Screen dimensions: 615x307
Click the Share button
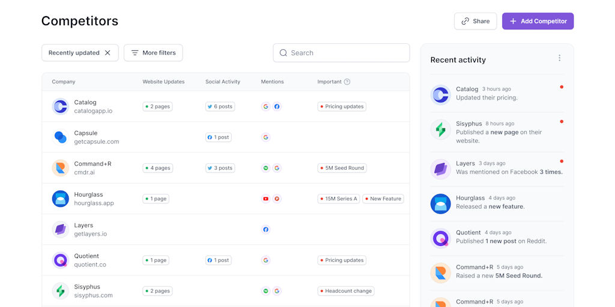click(x=475, y=21)
